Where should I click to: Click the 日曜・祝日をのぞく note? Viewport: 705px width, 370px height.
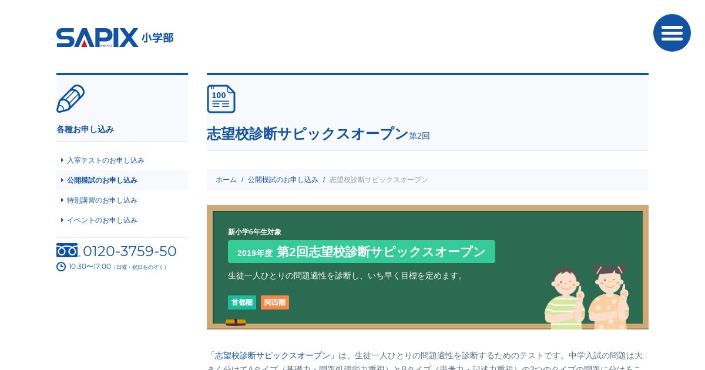pyautogui.click(x=140, y=267)
